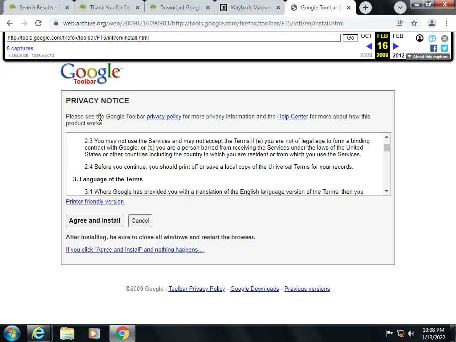The image size is (456, 342).
Task: Close the Wayback toolbar with X icon
Action: pyautogui.click(x=445, y=38)
